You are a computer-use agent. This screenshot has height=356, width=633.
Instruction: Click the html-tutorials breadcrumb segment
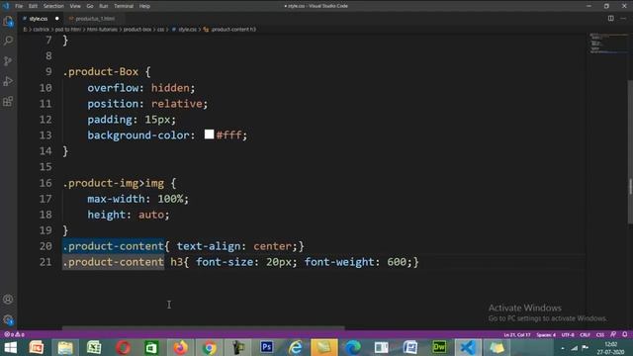point(102,30)
